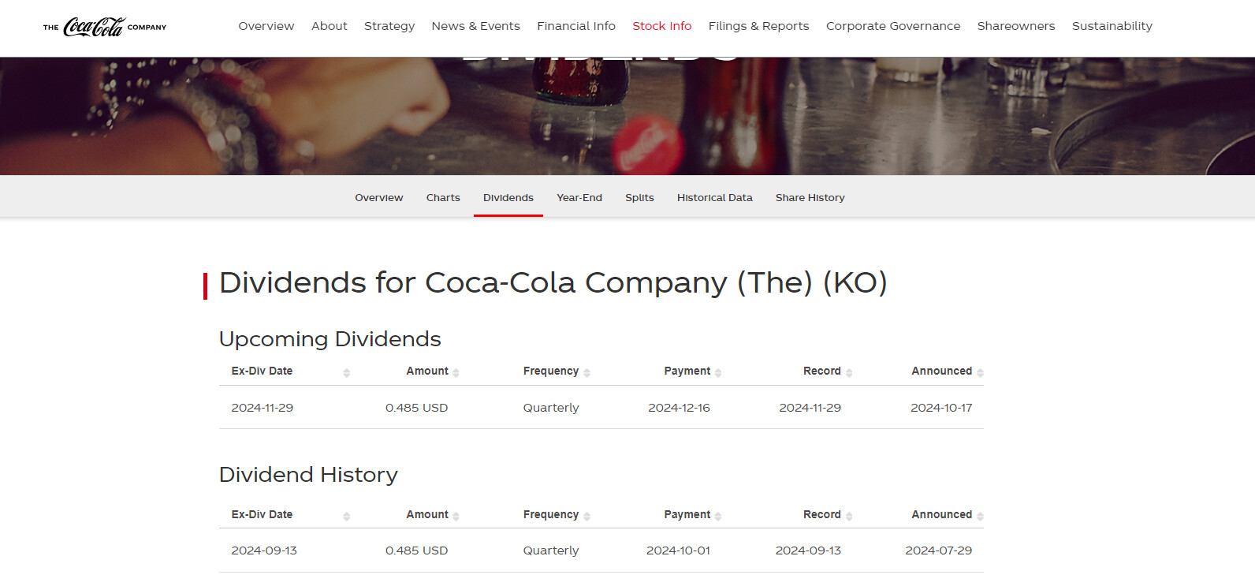The image size is (1255, 586).
Task: Sort Dividend History by Frequency arrow icon
Action: tap(587, 516)
